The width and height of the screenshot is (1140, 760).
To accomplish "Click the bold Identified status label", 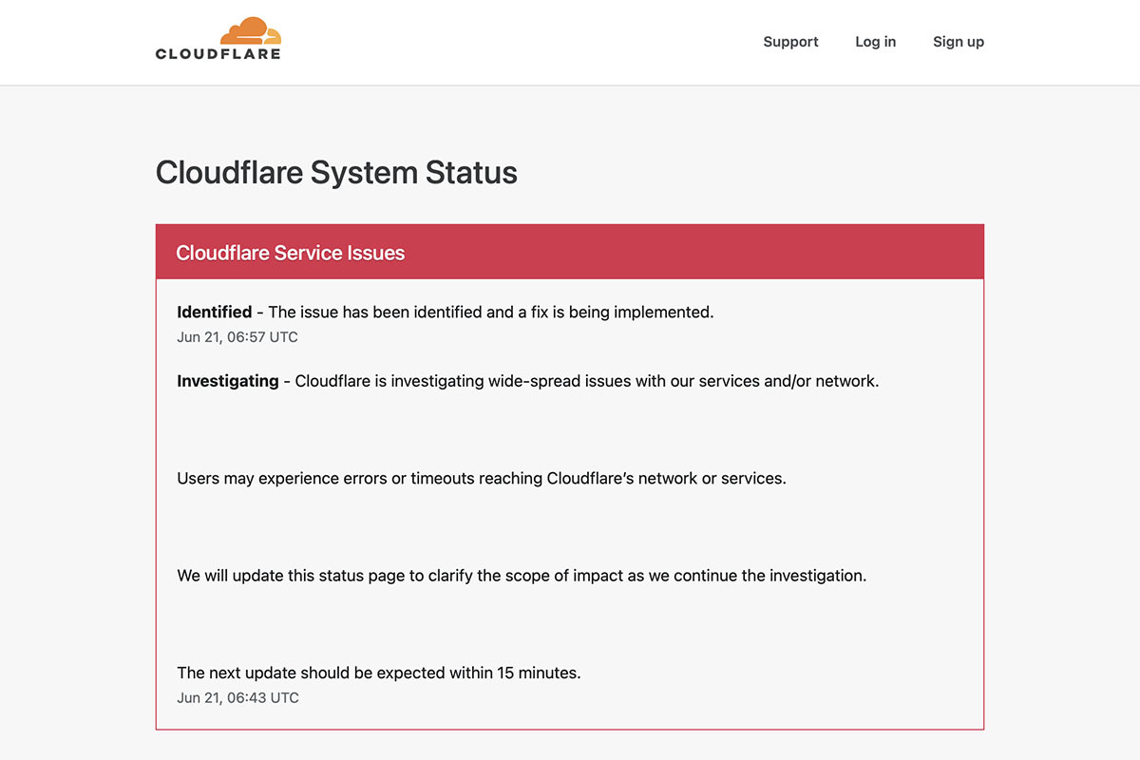I will click(215, 312).
